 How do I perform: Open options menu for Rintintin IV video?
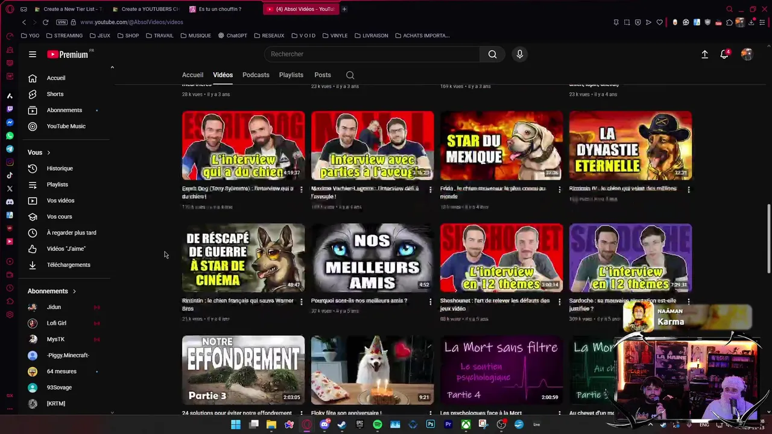click(689, 190)
